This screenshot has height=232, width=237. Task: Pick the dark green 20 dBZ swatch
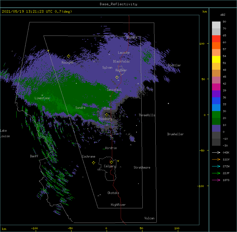pyautogui.click(x=216, y=121)
